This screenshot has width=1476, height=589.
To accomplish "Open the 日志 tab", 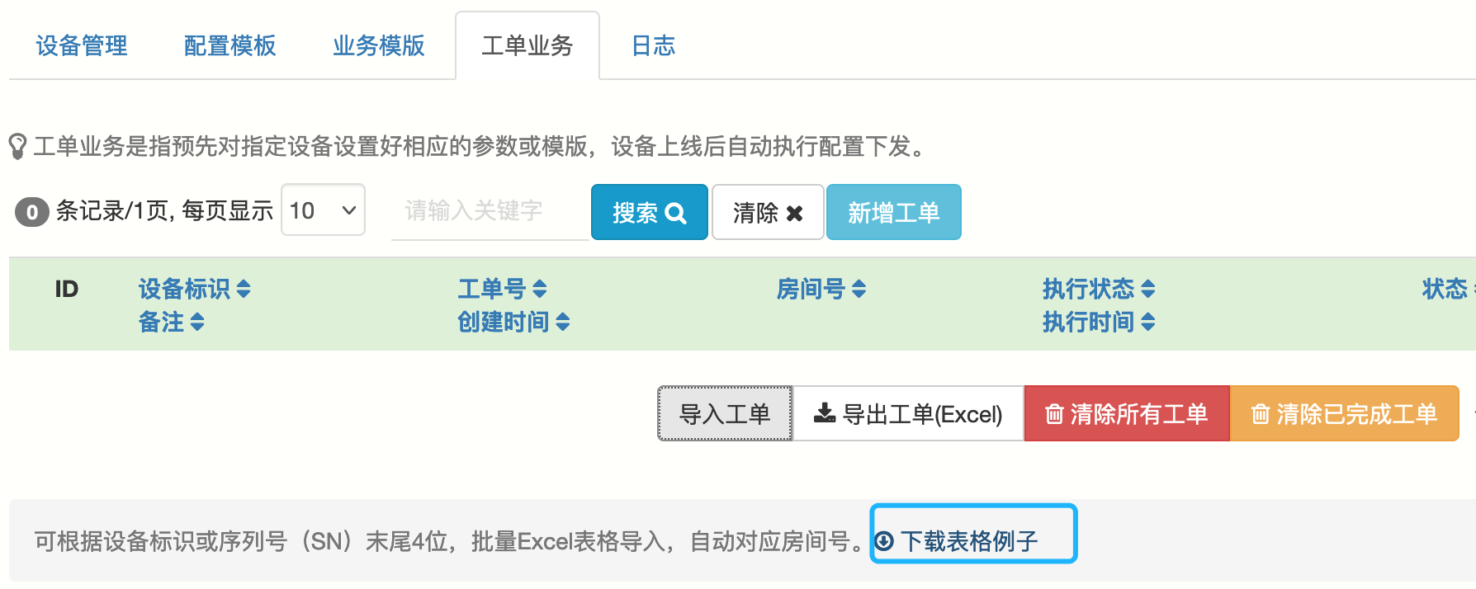I will coord(653,45).
